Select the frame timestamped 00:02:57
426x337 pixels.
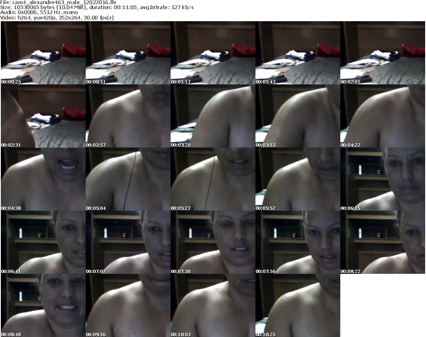click(128, 116)
